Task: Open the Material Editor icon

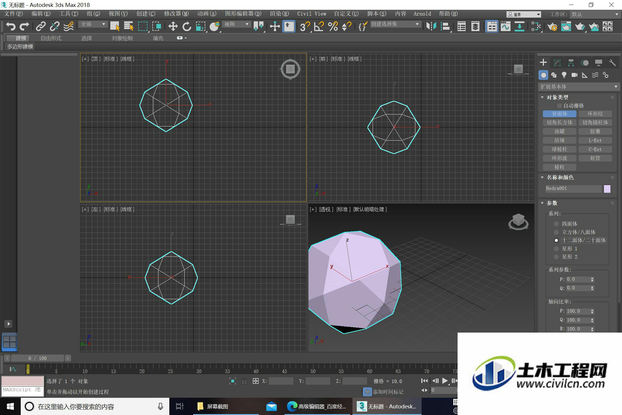Action: [536, 27]
